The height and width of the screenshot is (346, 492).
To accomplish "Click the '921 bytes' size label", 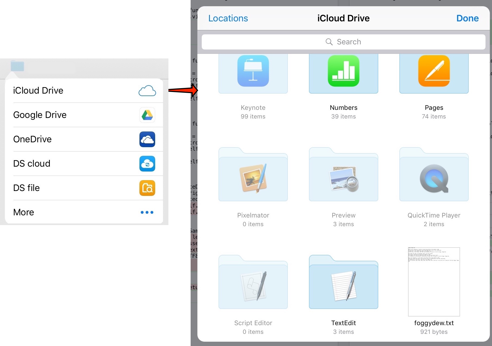I will (434, 332).
